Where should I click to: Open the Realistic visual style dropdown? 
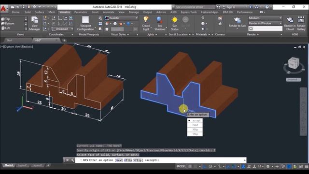121,18
